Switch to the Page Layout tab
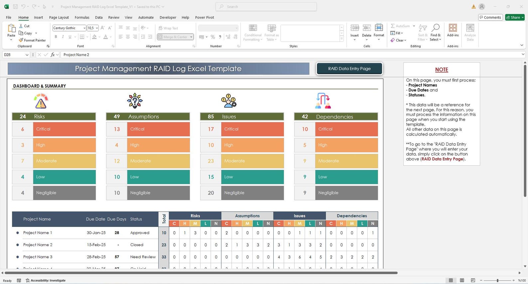Image resolution: width=528 pixels, height=284 pixels. coord(59,18)
